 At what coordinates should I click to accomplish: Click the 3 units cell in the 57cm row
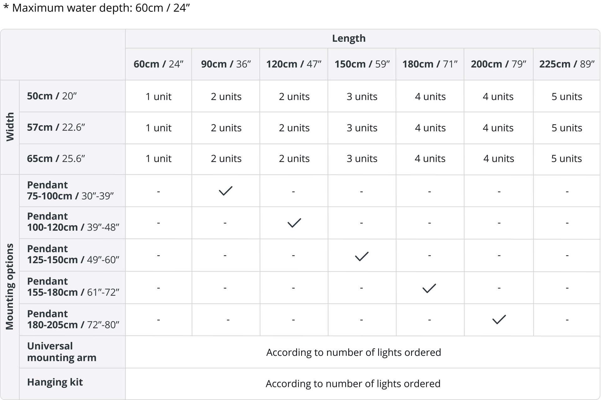[362, 128]
